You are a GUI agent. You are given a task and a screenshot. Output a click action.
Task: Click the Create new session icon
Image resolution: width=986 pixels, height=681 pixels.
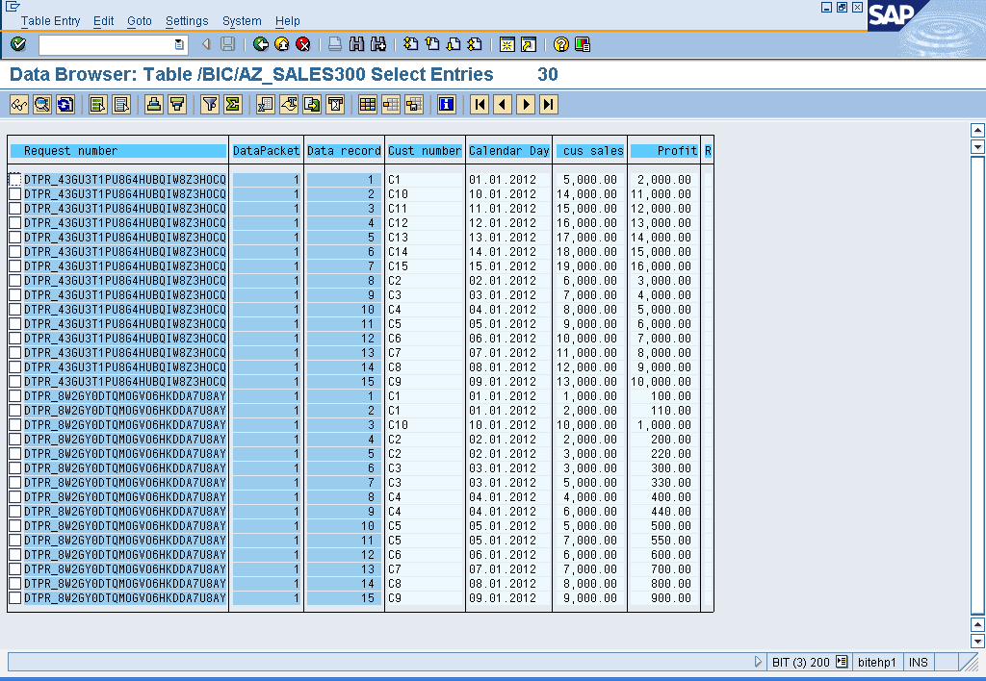coord(506,44)
